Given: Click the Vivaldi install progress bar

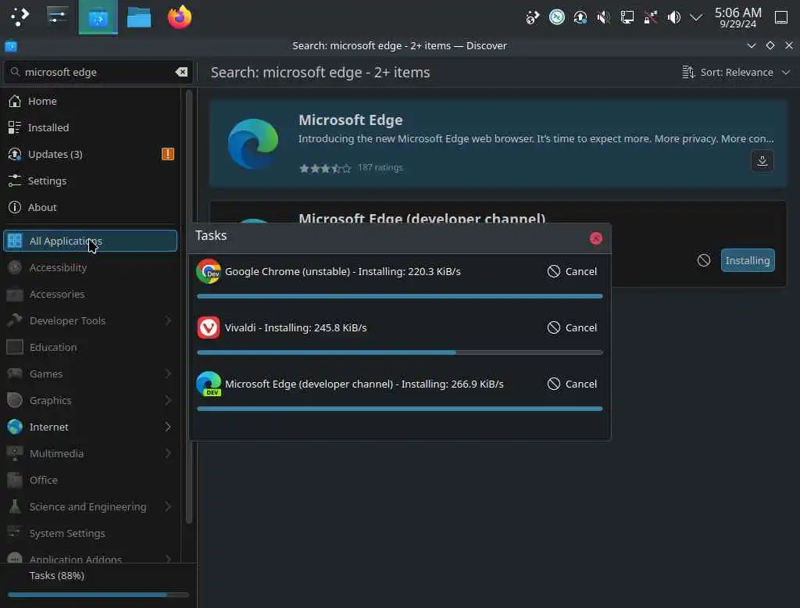Looking at the screenshot, I should coord(399,352).
